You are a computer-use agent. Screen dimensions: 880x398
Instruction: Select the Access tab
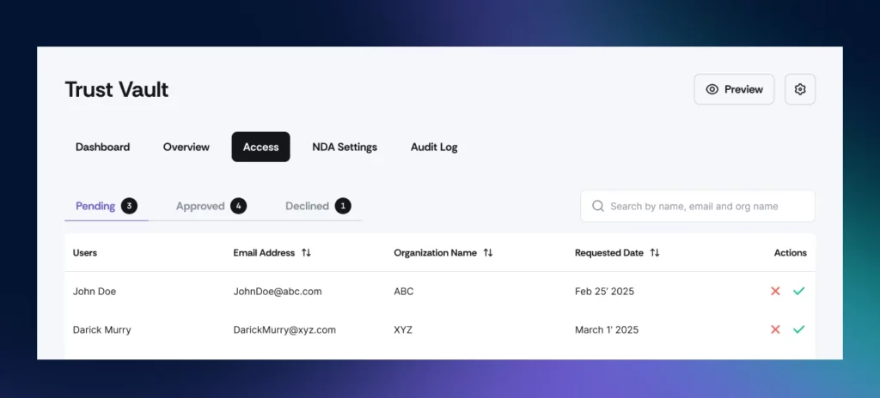pos(261,147)
